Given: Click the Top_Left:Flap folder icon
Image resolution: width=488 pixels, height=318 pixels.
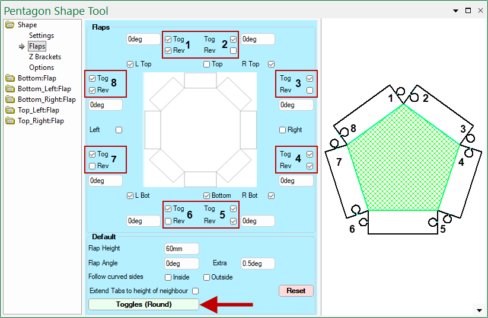Looking at the screenshot, I should [9, 110].
